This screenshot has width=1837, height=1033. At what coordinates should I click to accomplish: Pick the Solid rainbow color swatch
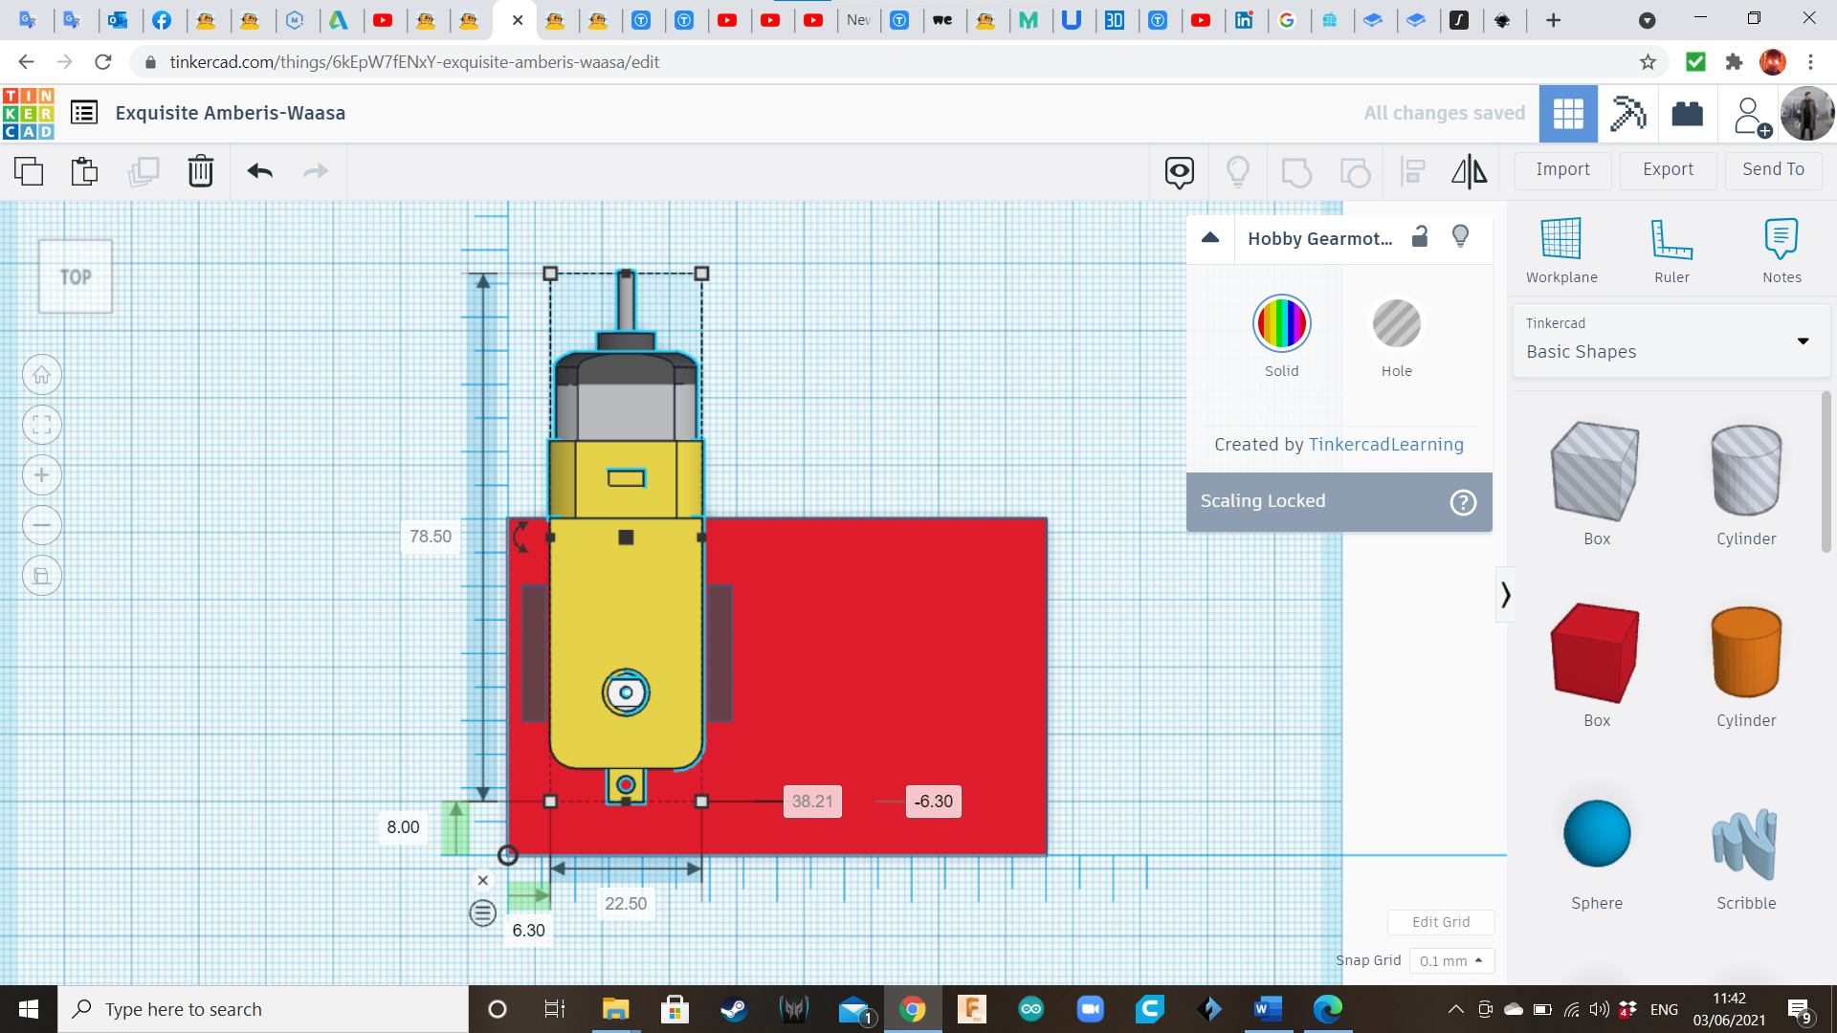[1281, 324]
